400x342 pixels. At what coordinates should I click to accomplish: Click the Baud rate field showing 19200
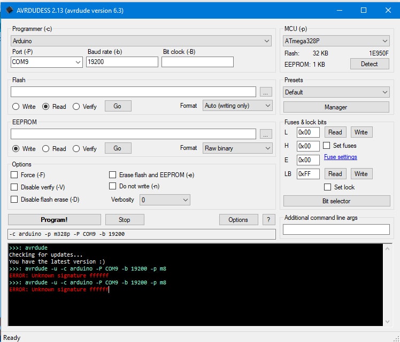click(122, 62)
